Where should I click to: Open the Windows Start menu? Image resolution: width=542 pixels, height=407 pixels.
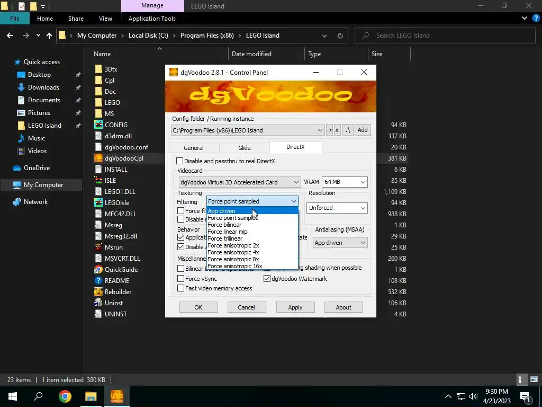[x=13, y=396]
